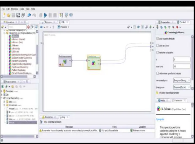Run the process with the blue play button

pyautogui.click(x=45, y=15)
